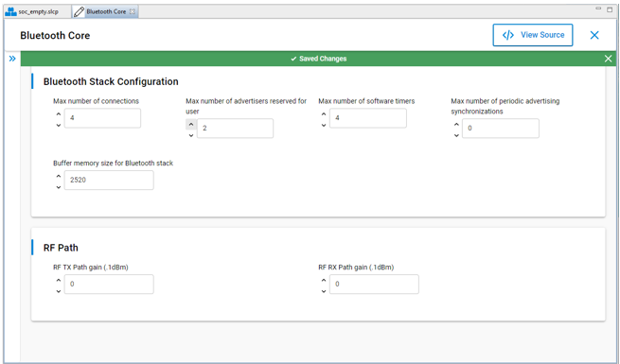Click the RF Path section heading
620x364 pixels.
click(61, 248)
